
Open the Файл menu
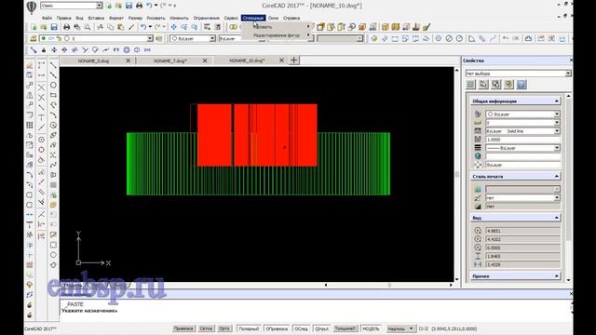pyautogui.click(x=47, y=18)
